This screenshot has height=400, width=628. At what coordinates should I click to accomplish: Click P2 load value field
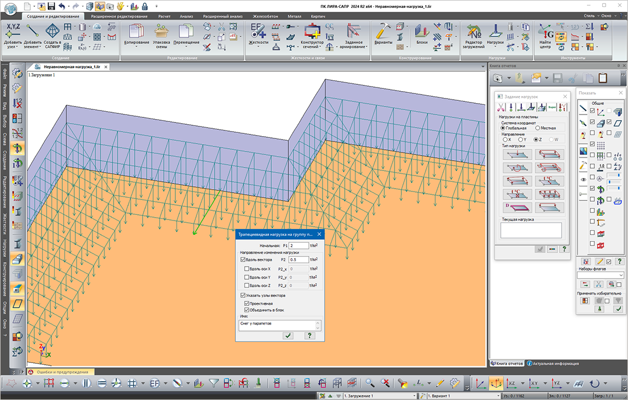coord(299,259)
